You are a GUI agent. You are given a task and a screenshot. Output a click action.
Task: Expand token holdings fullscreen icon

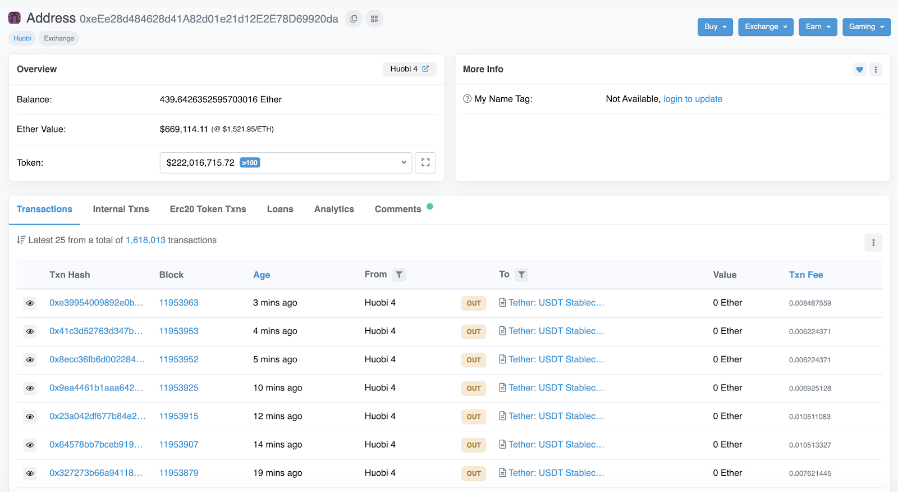click(425, 163)
